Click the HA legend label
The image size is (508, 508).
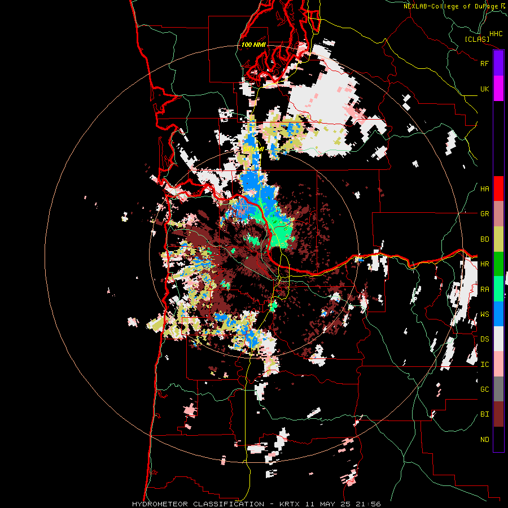(484, 189)
